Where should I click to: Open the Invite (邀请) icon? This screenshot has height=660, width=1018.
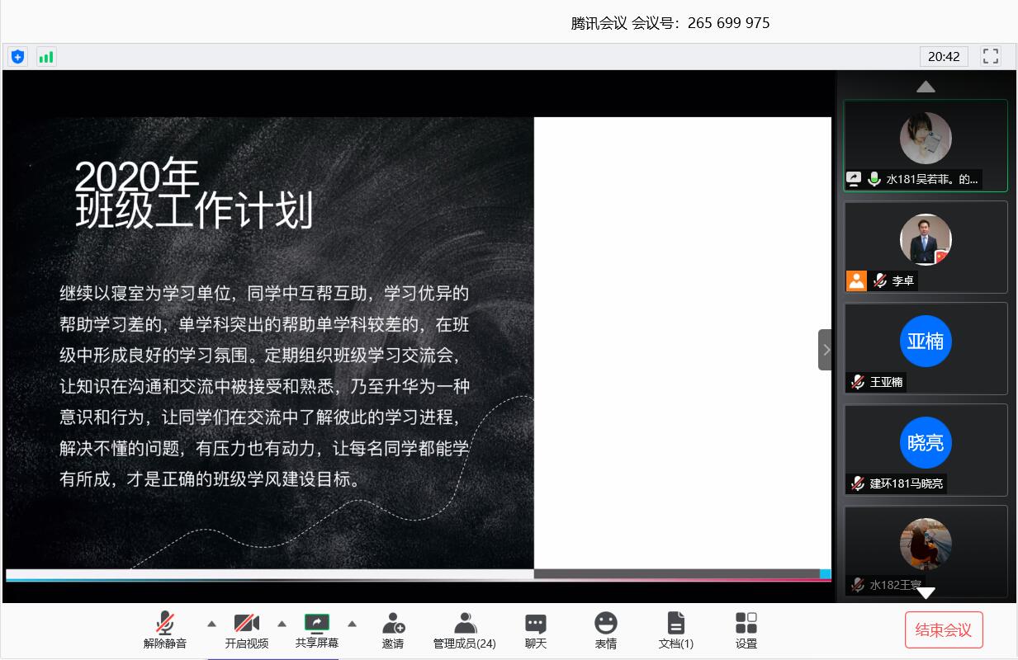[x=393, y=630]
